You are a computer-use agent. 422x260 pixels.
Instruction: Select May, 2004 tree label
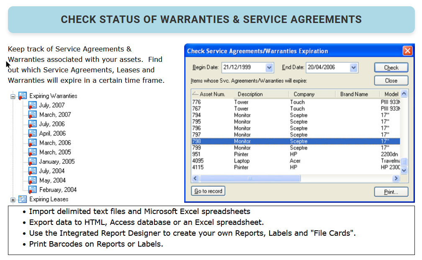click(x=52, y=181)
